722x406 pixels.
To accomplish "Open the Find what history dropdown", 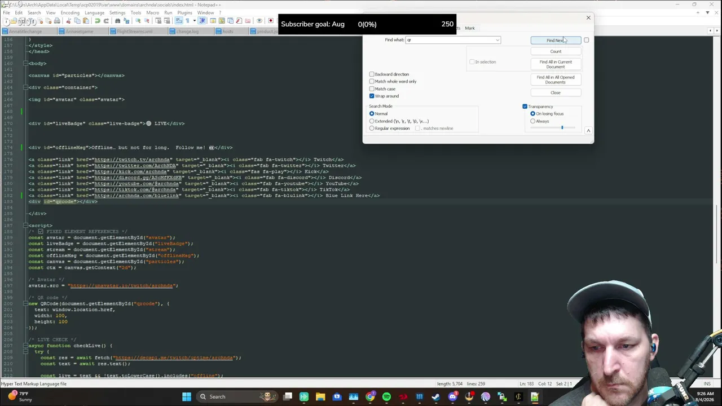I will pos(497,40).
